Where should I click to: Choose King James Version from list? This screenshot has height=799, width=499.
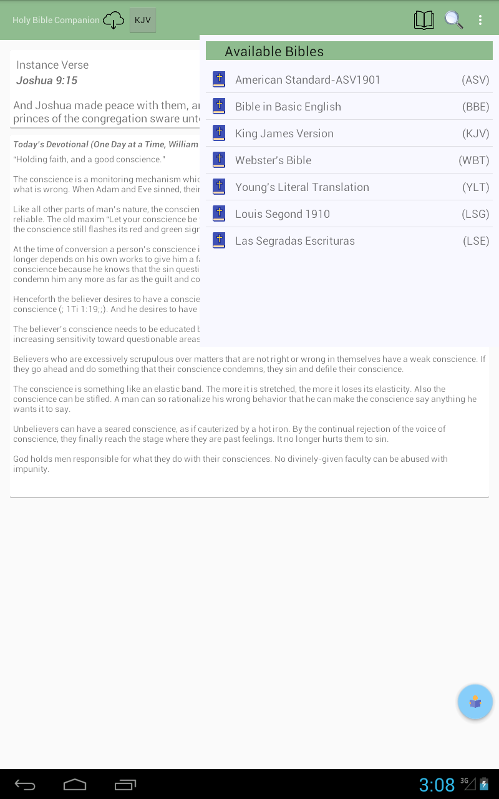pyautogui.click(x=349, y=133)
